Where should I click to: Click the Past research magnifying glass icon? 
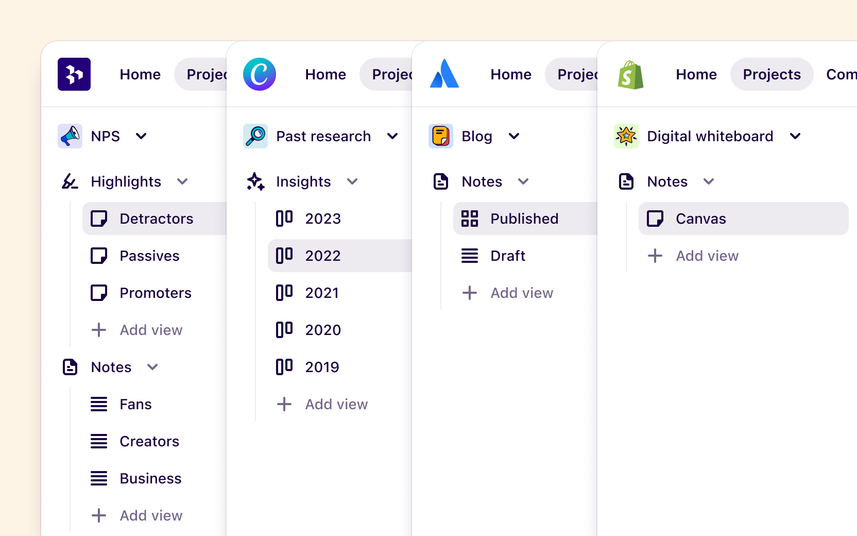click(x=255, y=136)
